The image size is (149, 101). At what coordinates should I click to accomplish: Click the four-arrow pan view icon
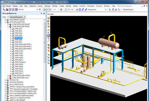click(49, 39)
